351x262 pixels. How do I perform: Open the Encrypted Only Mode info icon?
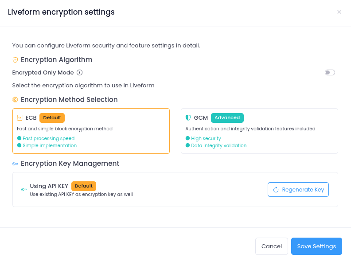(x=79, y=73)
